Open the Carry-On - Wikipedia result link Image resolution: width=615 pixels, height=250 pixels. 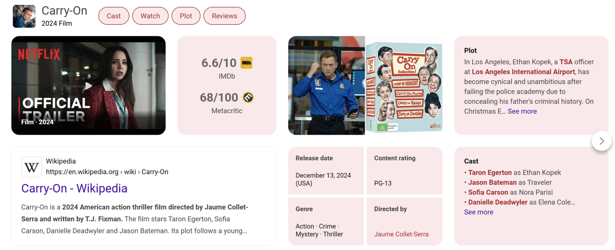click(x=74, y=189)
